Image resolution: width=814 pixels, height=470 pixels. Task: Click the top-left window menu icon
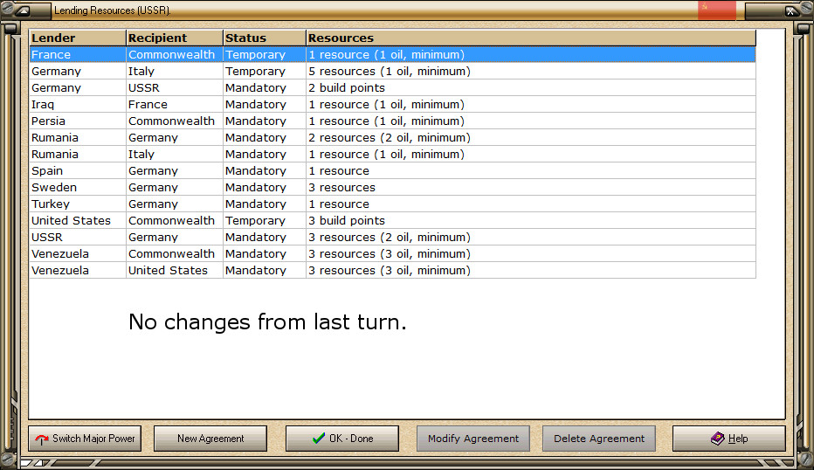(24, 10)
